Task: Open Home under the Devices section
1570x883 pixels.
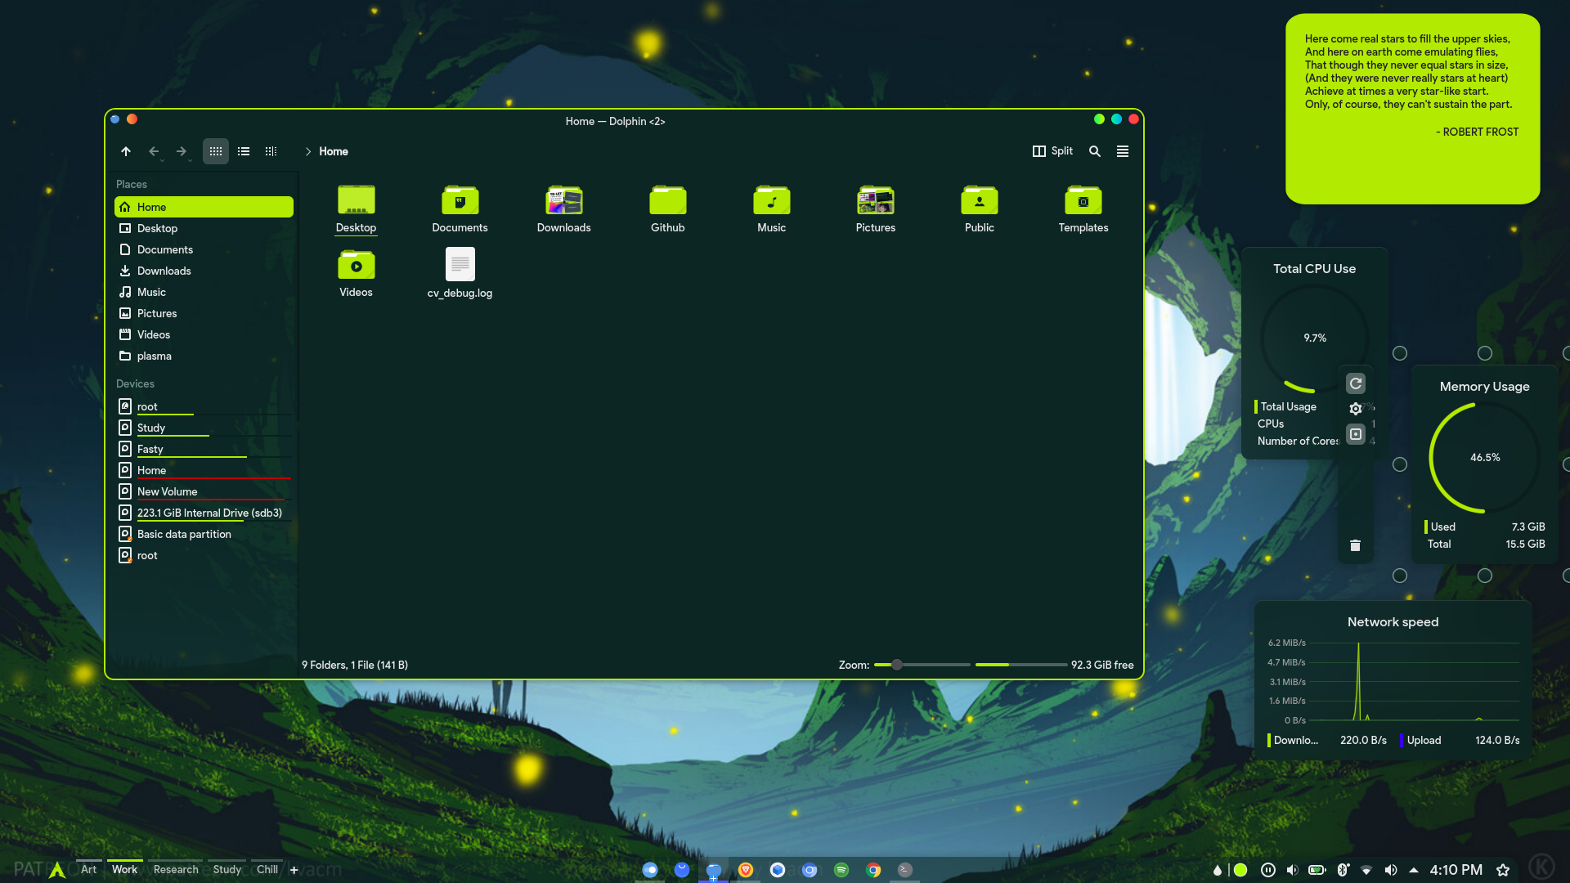Action: (x=204, y=470)
